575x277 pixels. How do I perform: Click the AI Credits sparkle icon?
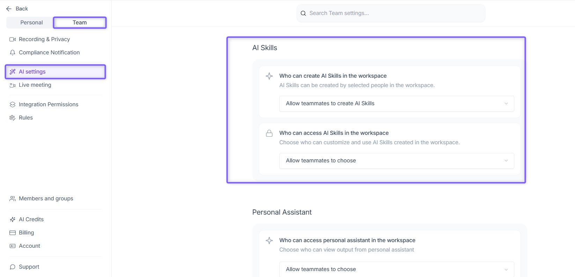point(13,220)
